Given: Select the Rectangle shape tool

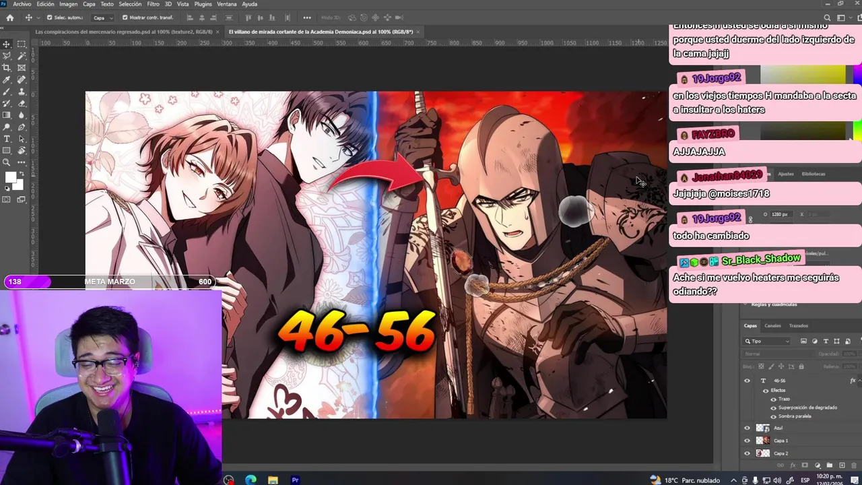Looking at the screenshot, I should [6, 150].
